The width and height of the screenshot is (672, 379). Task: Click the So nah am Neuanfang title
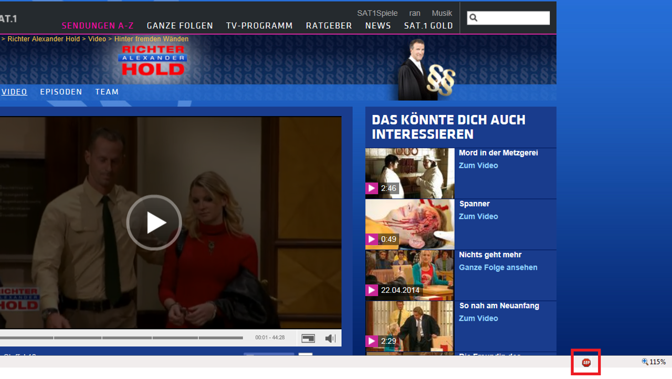(x=499, y=306)
